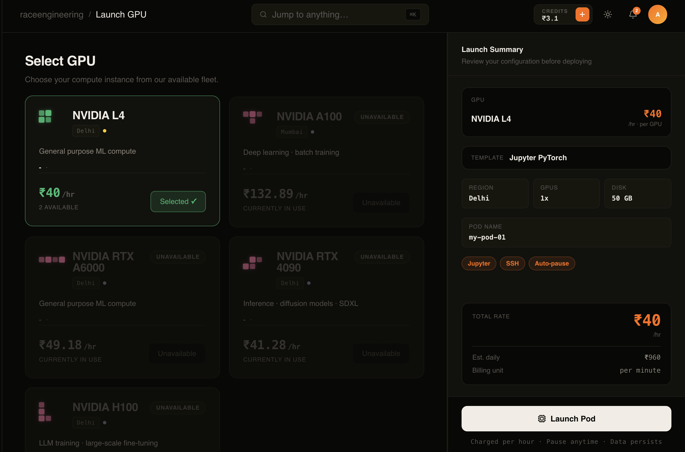Click the Launch Summary heading

[x=492, y=50]
